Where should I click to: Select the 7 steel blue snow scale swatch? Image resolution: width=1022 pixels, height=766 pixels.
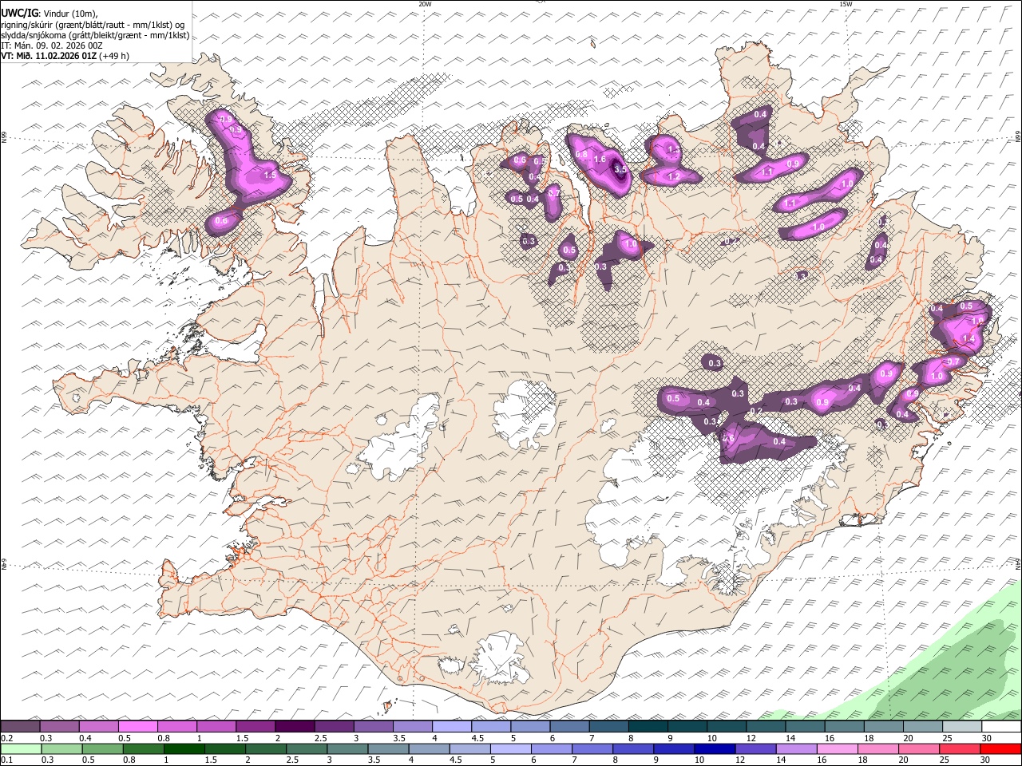608,726
